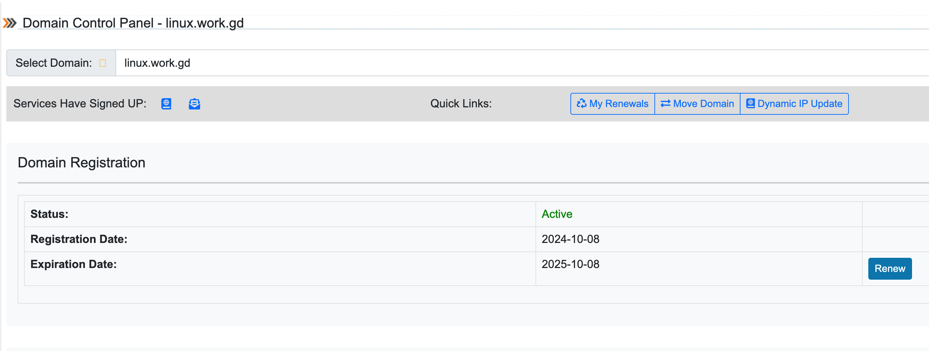Renew the domain expiring 2025-10-08
Screen dimensions: 929x351
click(890, 269)
